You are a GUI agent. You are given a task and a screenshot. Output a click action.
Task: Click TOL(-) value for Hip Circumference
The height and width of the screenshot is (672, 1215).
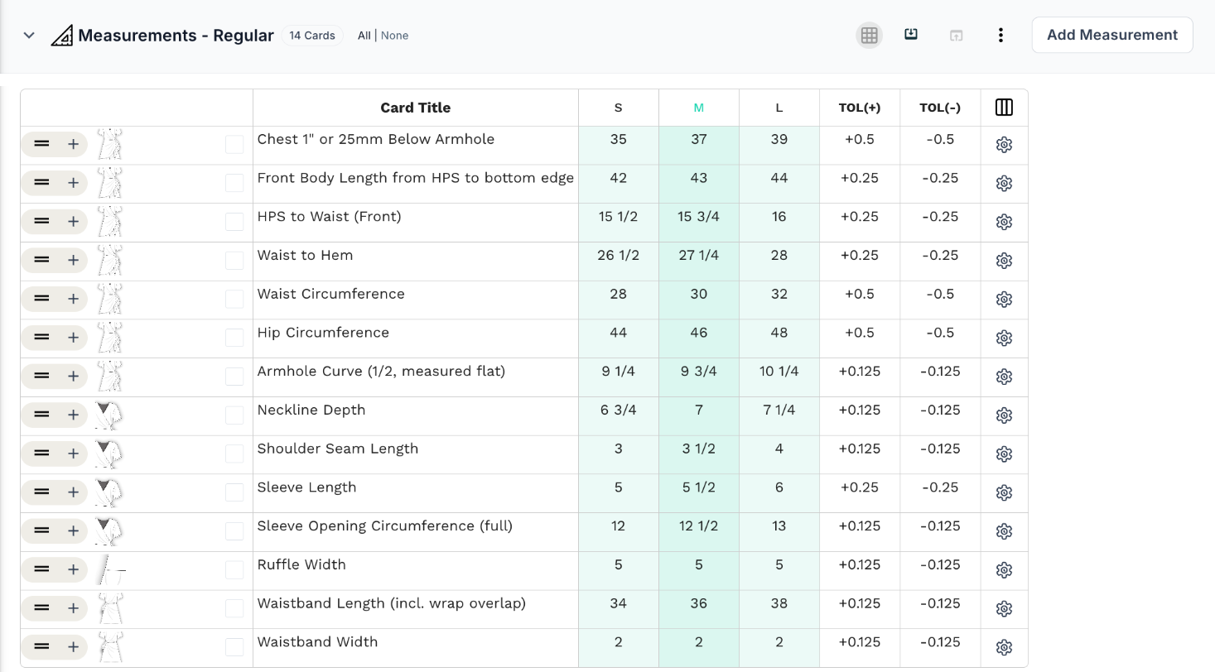(940, 333)
